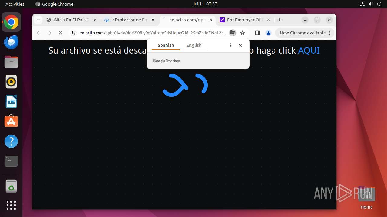Close the enlacito.com tab

[211, 20]
